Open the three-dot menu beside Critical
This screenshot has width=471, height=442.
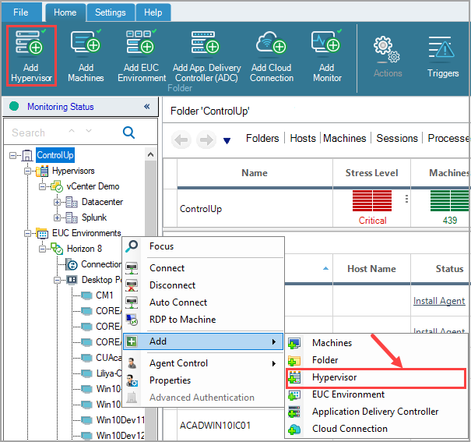406,199
